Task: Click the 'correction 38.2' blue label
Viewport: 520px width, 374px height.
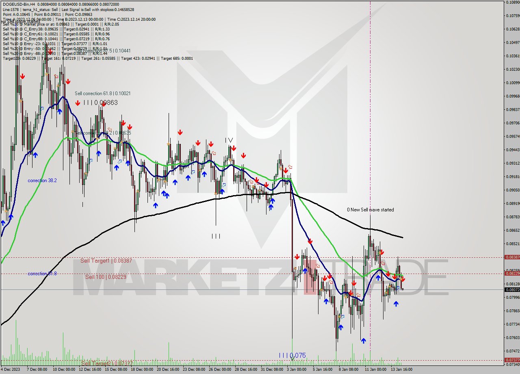Action: click(x=42, y=180)
